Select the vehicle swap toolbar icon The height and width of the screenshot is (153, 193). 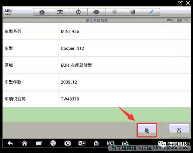[60, 12]
